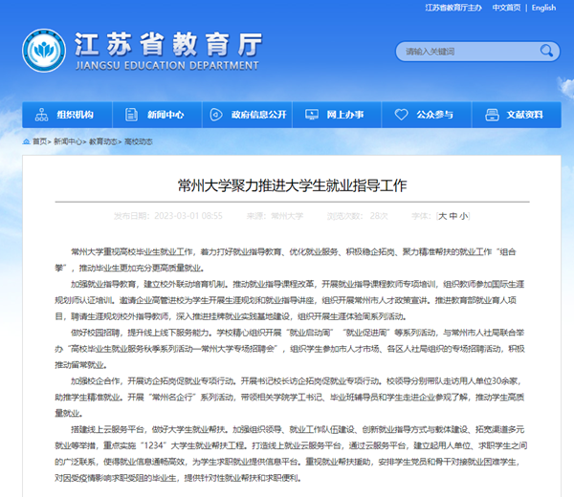Open the 网上办事 navigation menu

(x=344, y=114)
